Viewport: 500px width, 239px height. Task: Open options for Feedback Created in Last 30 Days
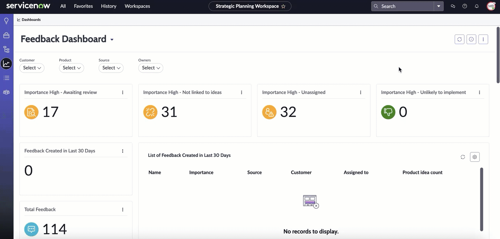click(123, 151)
